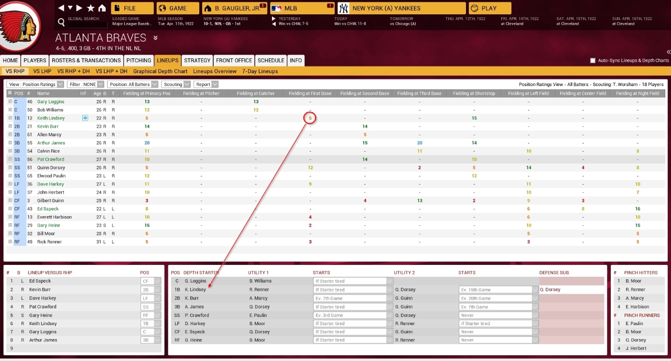Collapse the side panel with double chevron
This screenshot has width=671, height=361.
[668, 52]
